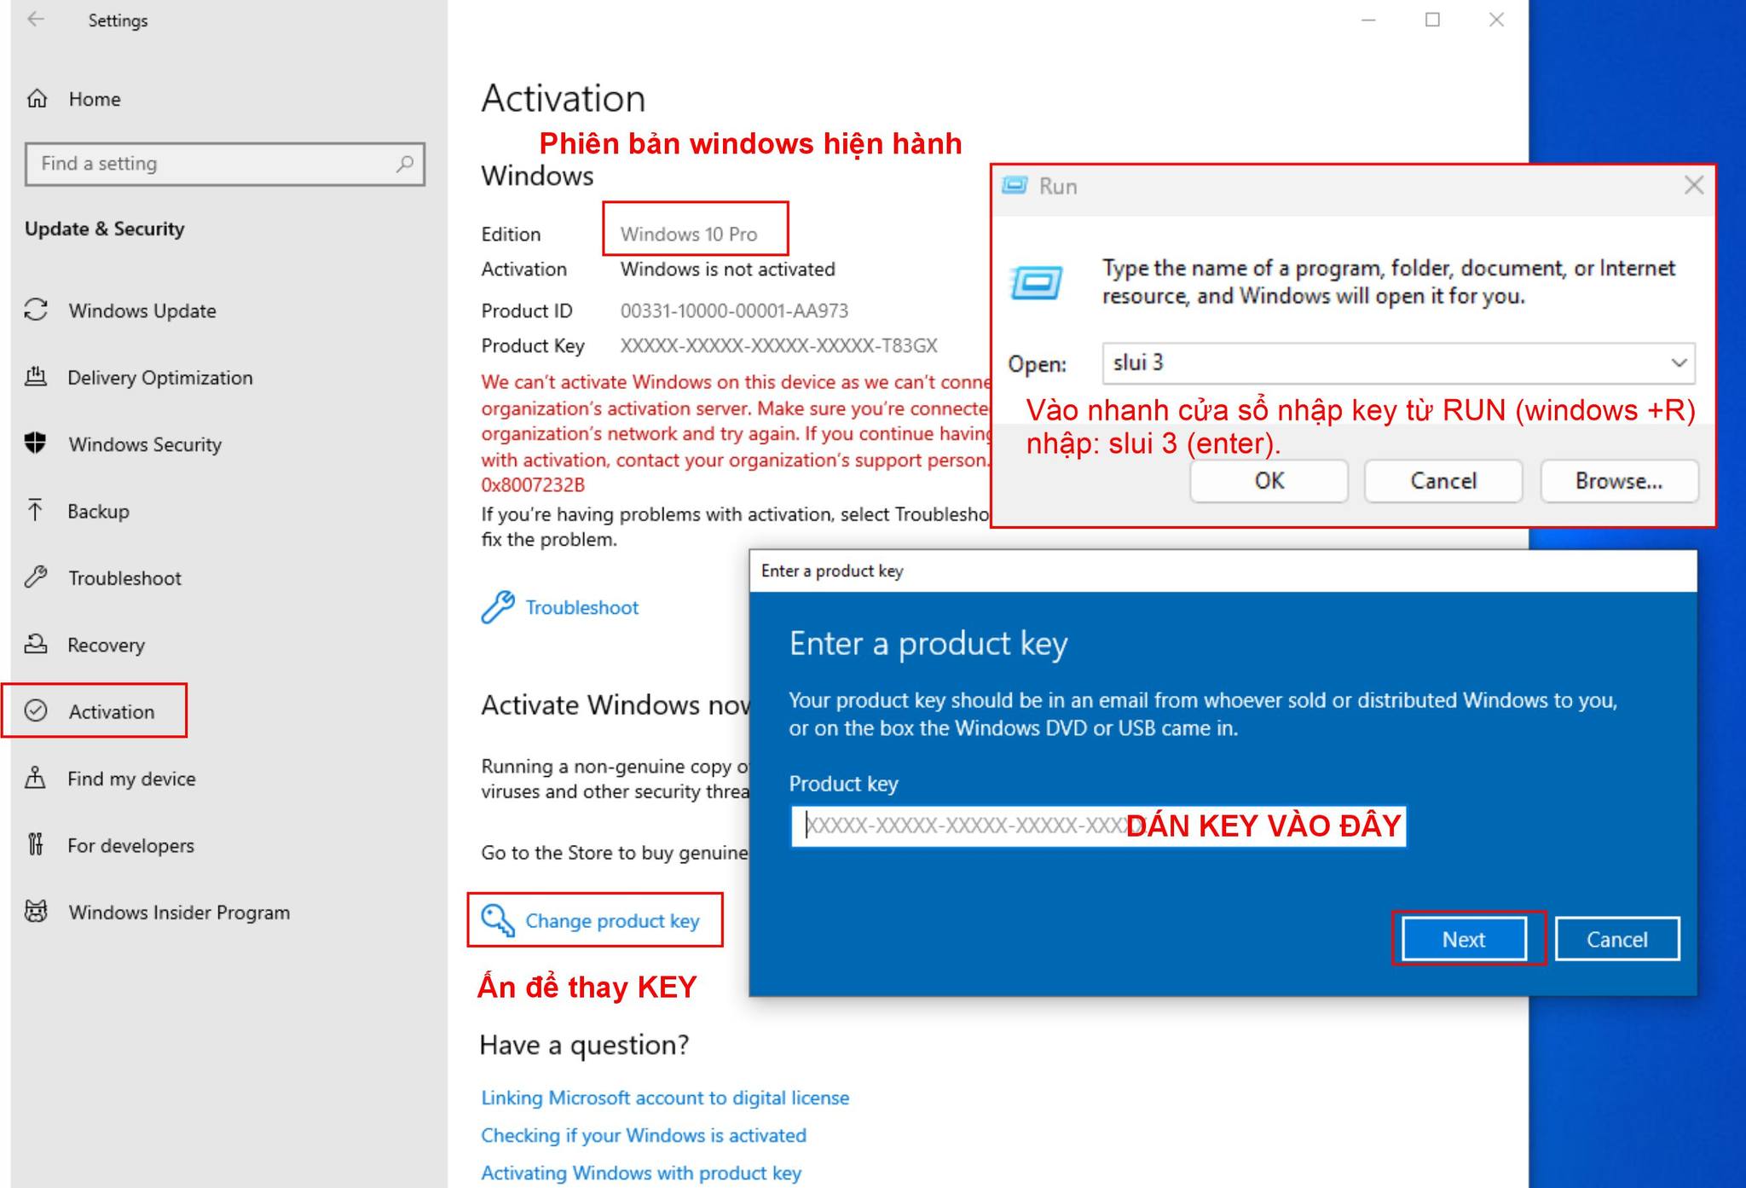The image size is (1746, 1188).
Task: Click the Activation checkmark circle icon
Action: (36, 710)
